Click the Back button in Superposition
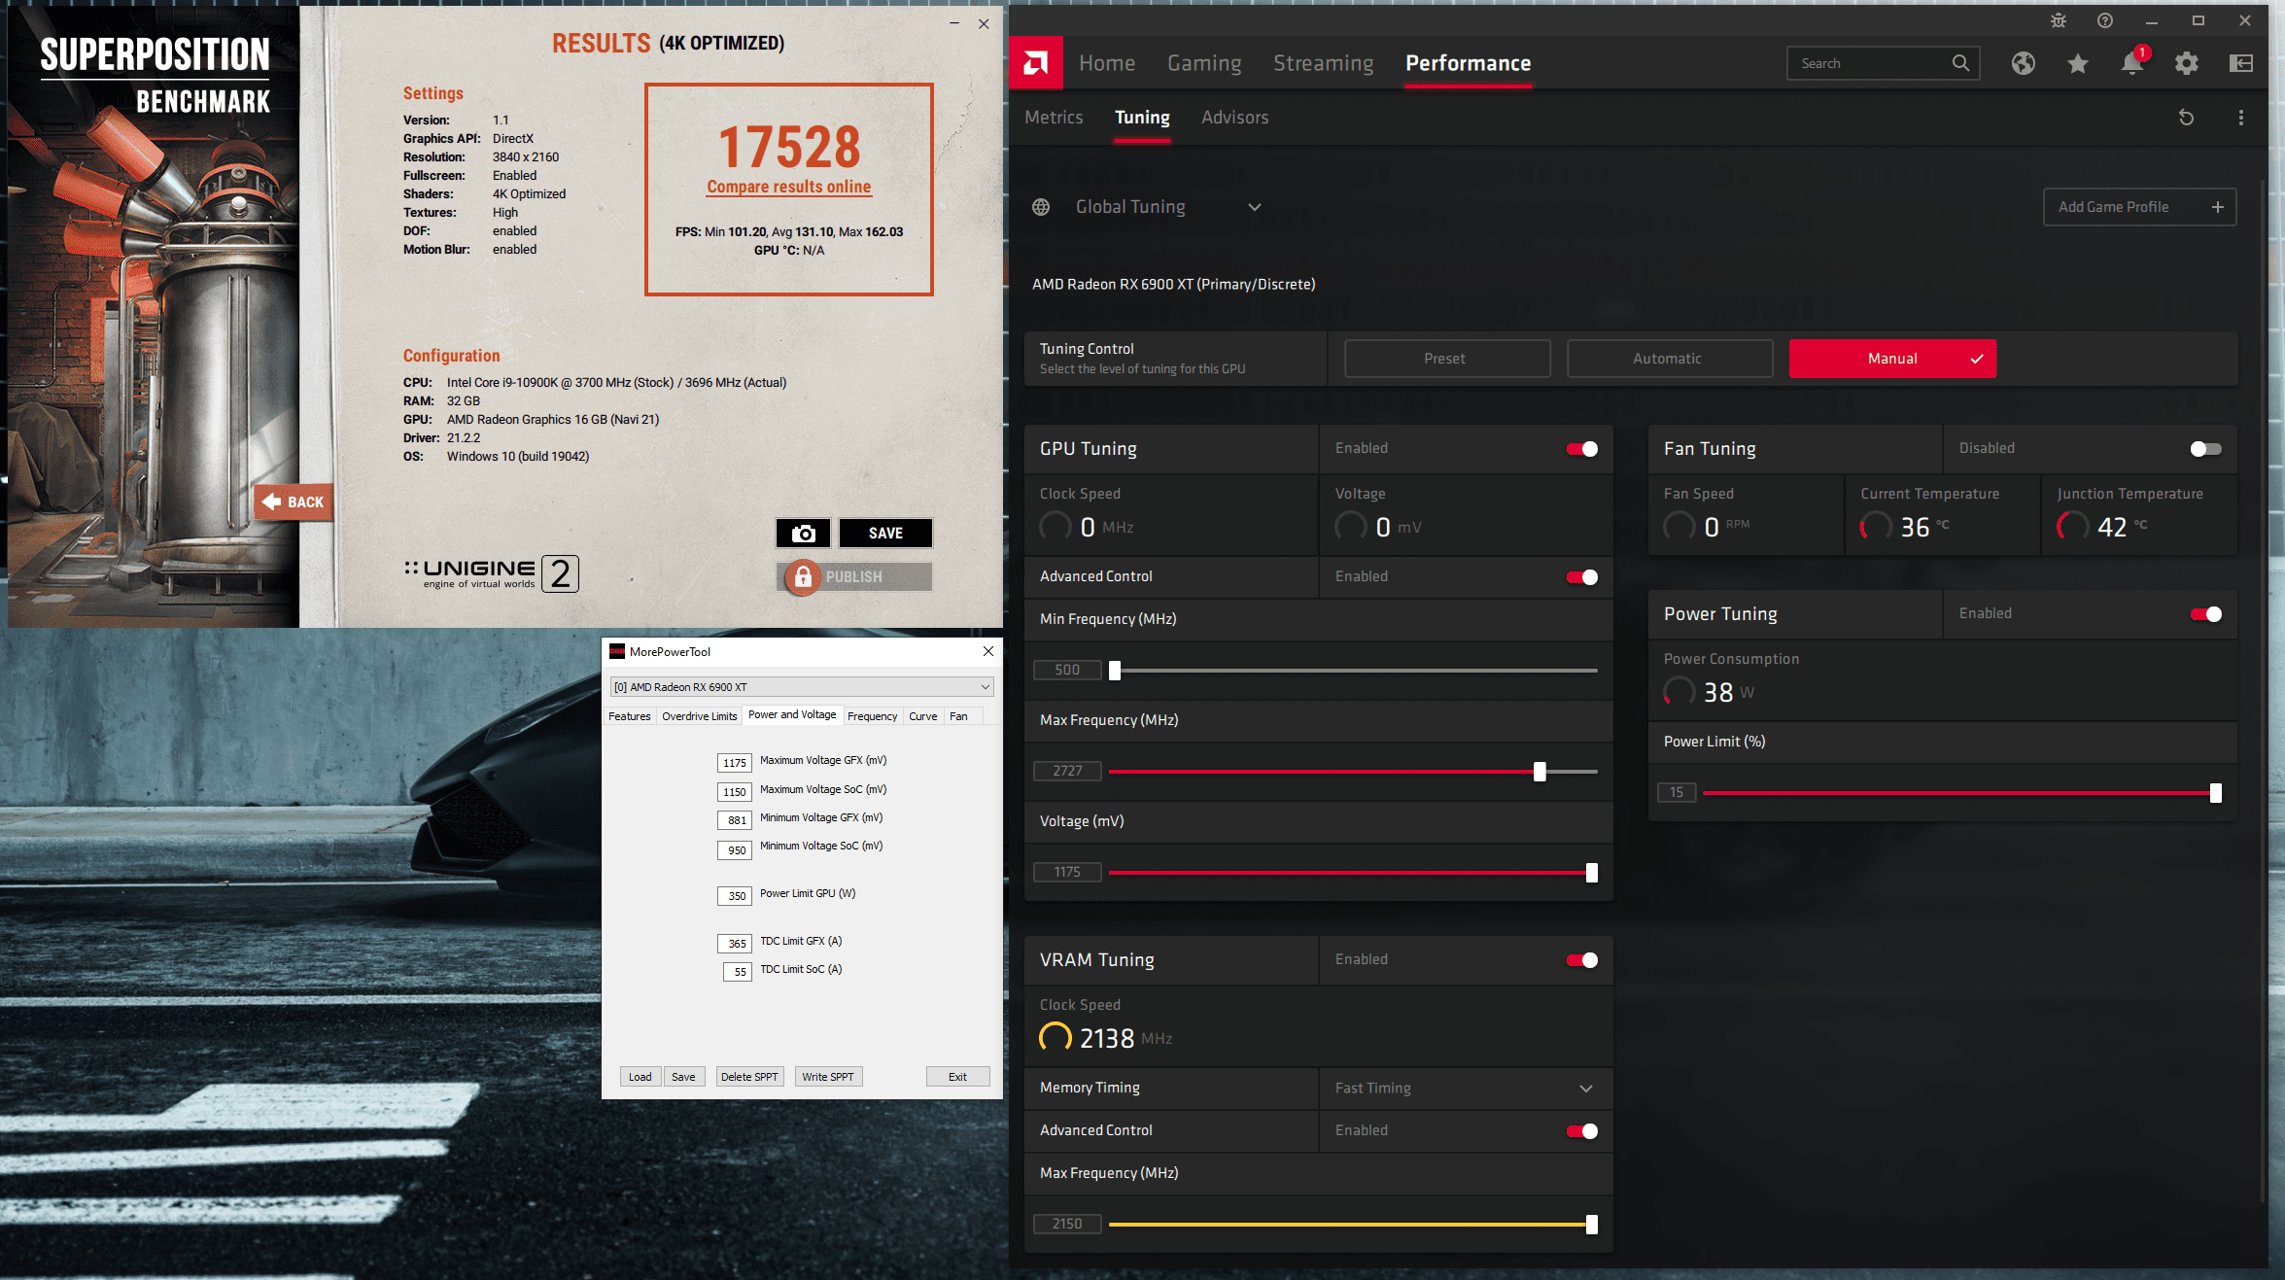This screenshot has width=2285, height=1280. click(x=294, y=502)
